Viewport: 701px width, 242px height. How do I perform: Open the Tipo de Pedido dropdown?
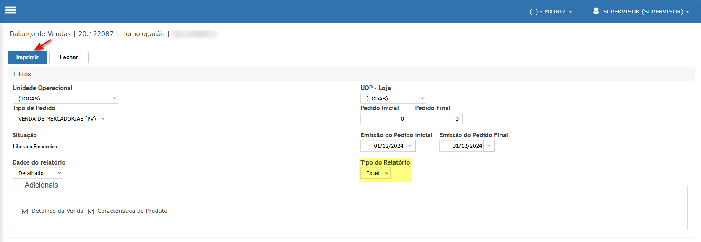pyautogui.click(x=60, y=119)
